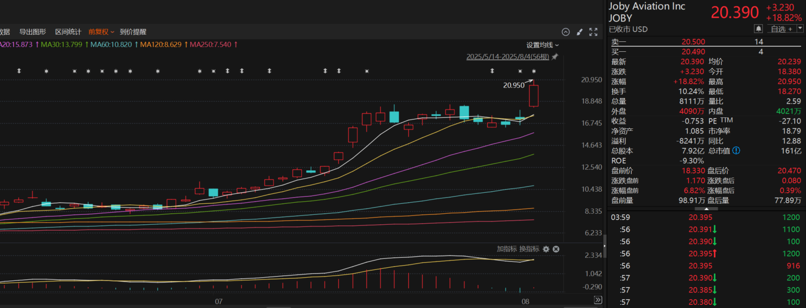Click 换指标 to switch indicator
This screenshot has width=806, height=308.
pyautogui.click(x=529, y=249)
